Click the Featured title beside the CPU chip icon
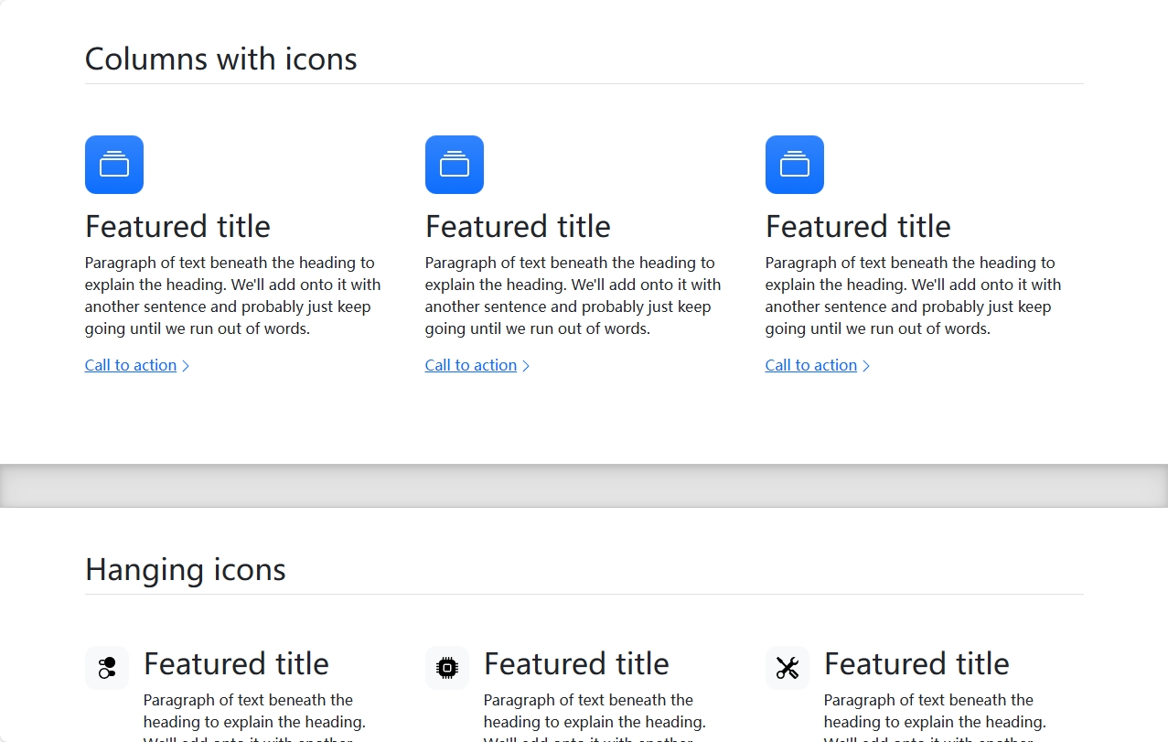 576,663
